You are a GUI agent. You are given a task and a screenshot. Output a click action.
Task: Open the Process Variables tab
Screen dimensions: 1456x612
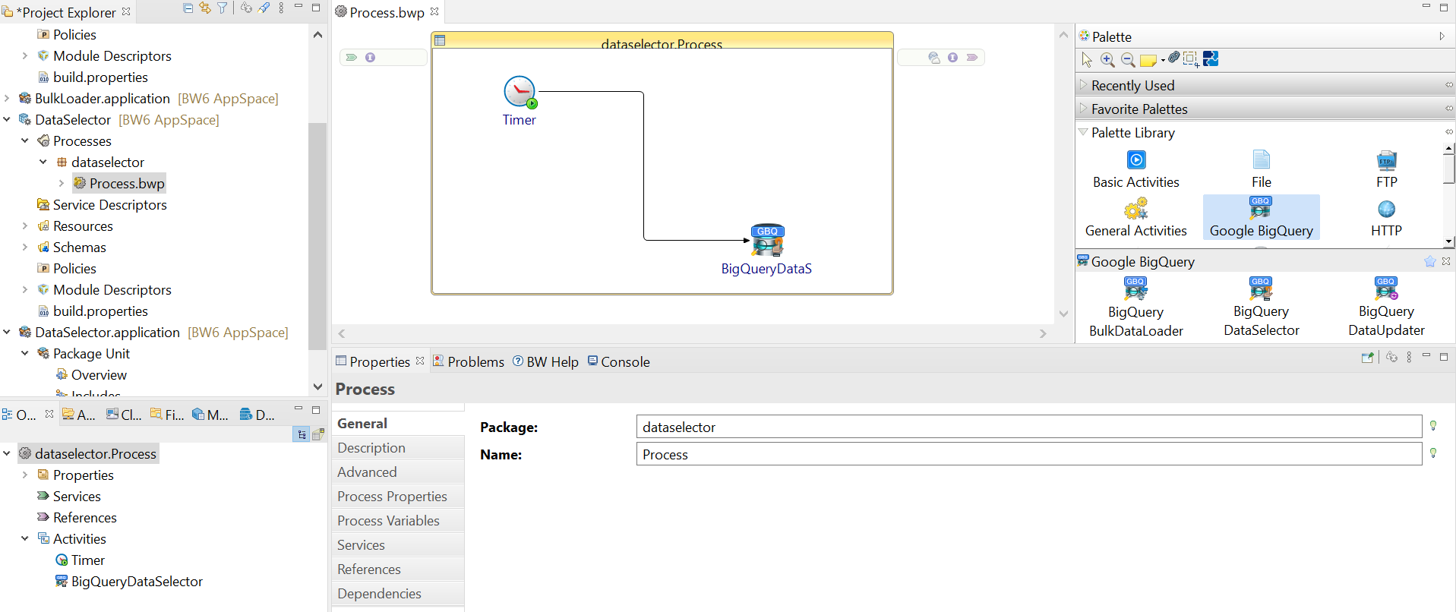click(398, 521)
